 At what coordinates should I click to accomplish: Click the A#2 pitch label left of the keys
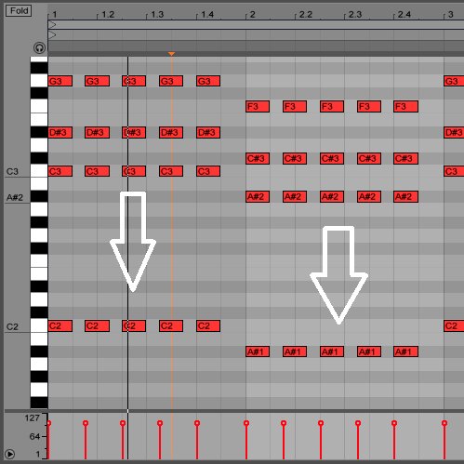click(15, 197)
